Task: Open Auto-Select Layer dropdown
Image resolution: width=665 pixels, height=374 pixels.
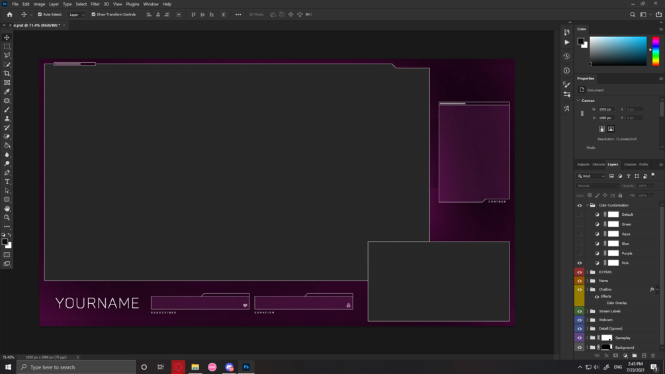Action: coord(76,15)
